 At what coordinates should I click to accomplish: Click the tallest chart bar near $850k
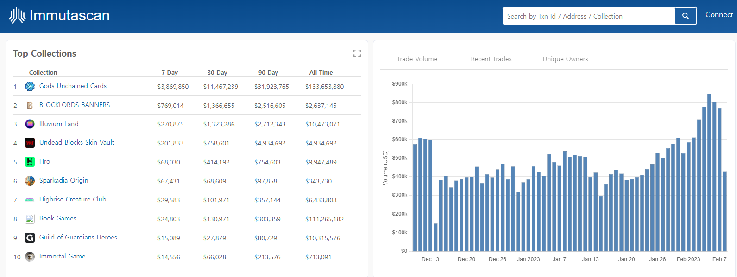pyautogui.click(x=709, y=172)
